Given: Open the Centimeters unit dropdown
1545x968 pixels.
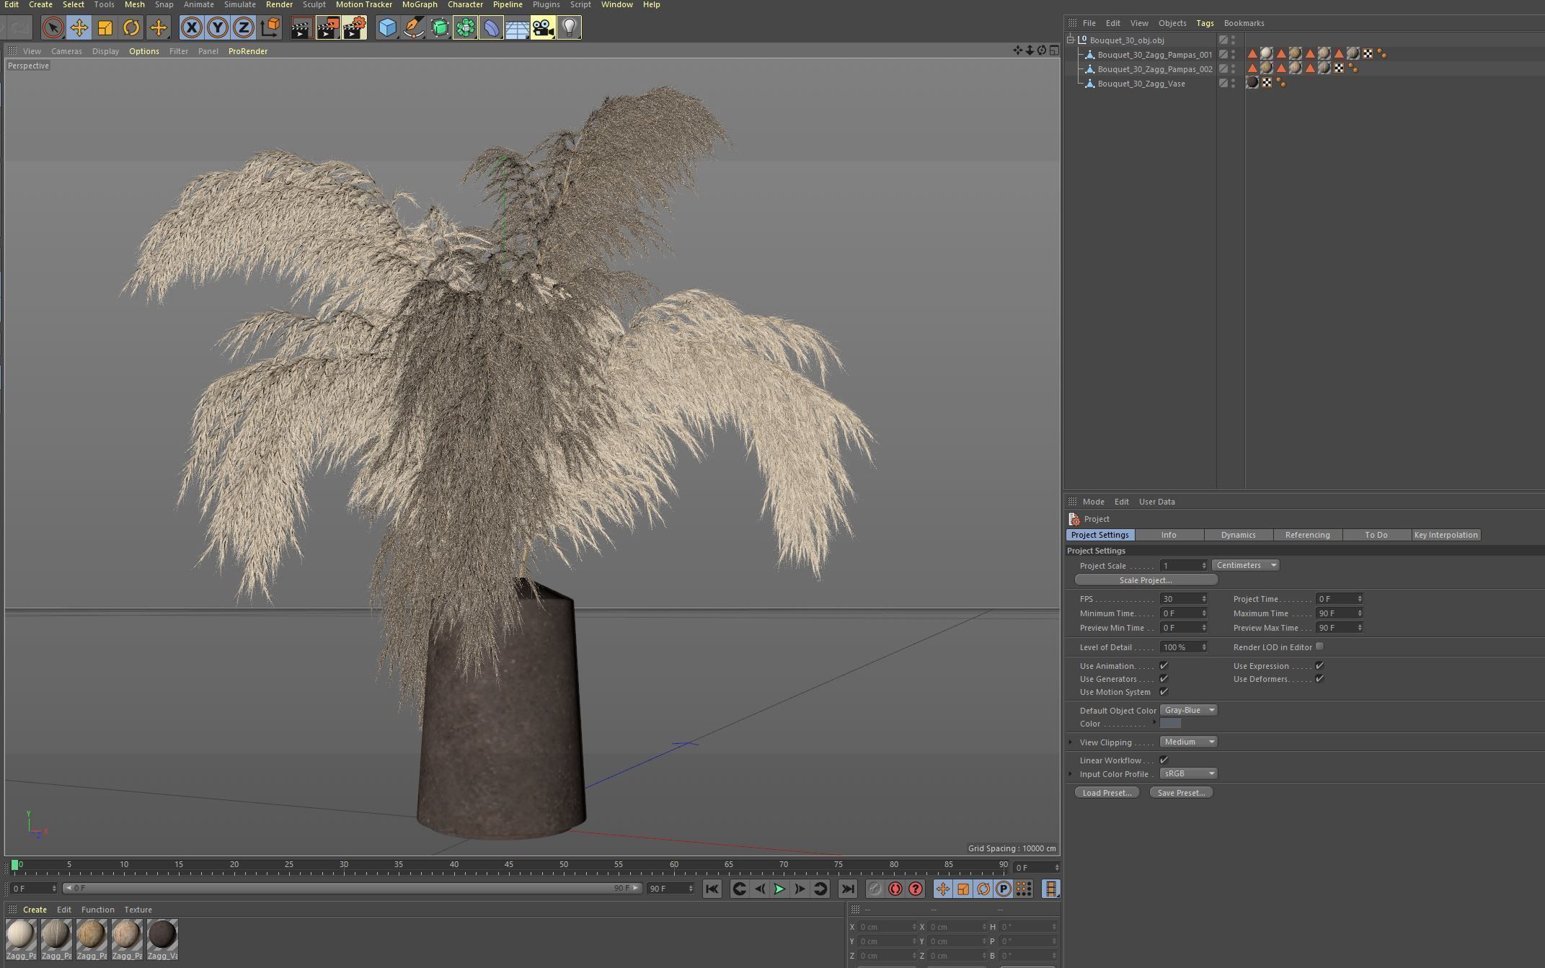Looking at the screenshot, I should click(x=1245, y=565).
